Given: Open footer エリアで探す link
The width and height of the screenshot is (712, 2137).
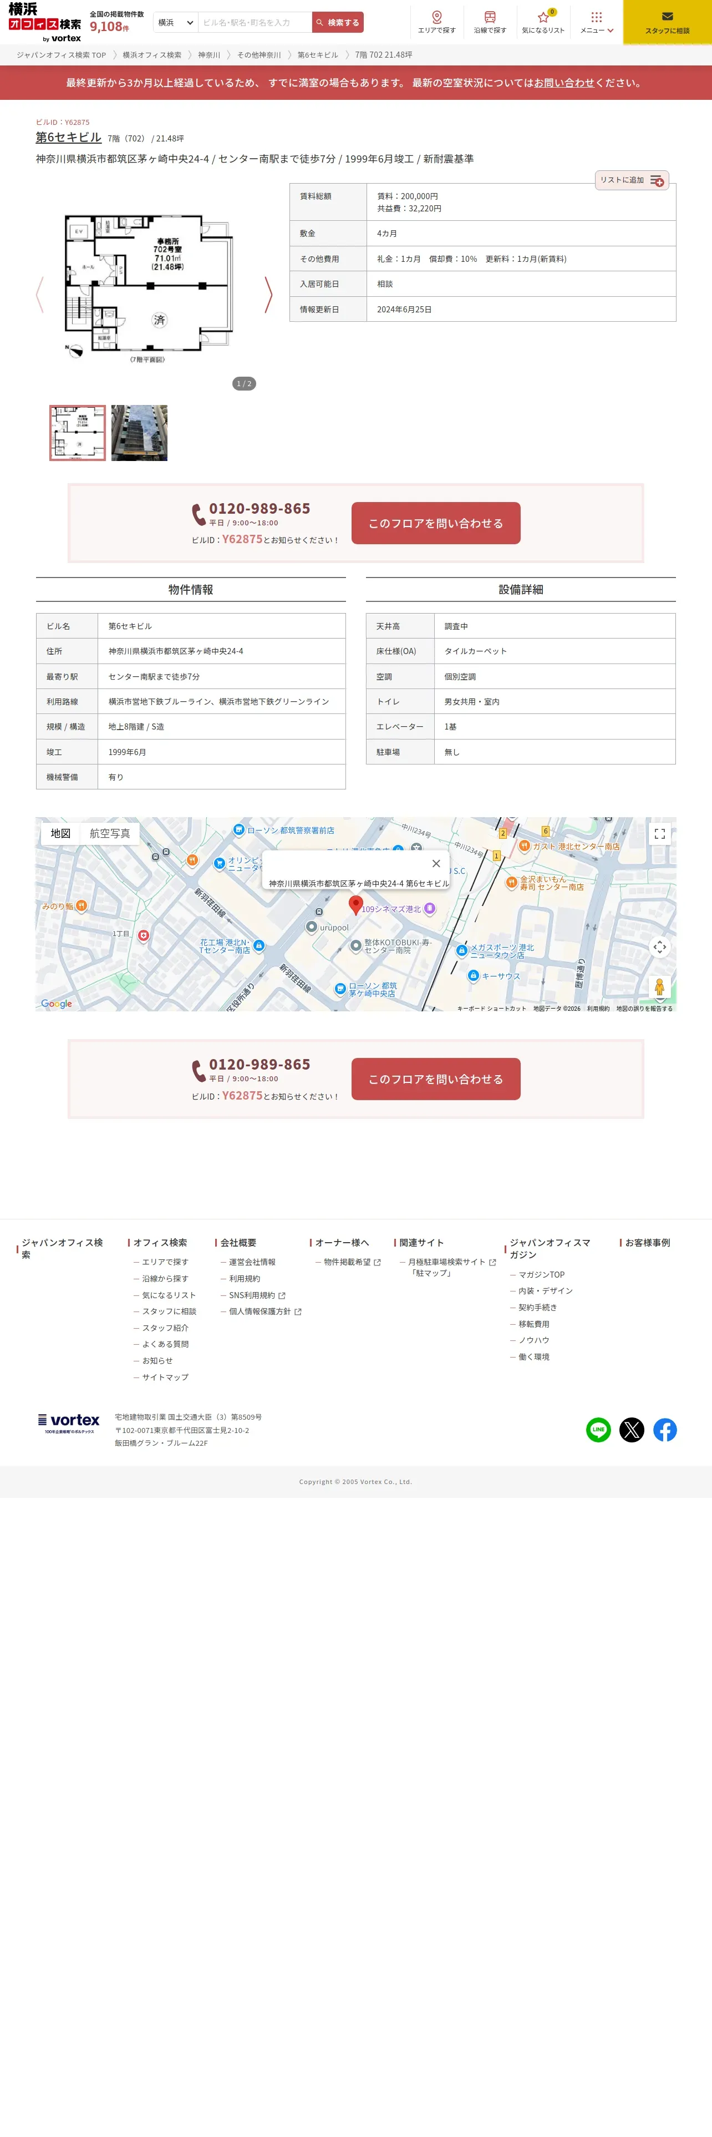Looking at the screenshot, I should tap(165, 1263).
